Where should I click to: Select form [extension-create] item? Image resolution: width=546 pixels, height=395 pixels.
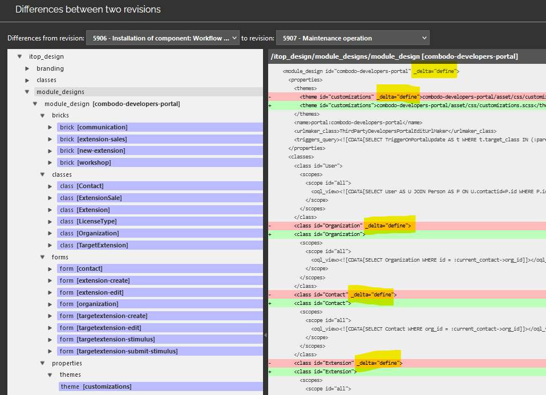95,280
